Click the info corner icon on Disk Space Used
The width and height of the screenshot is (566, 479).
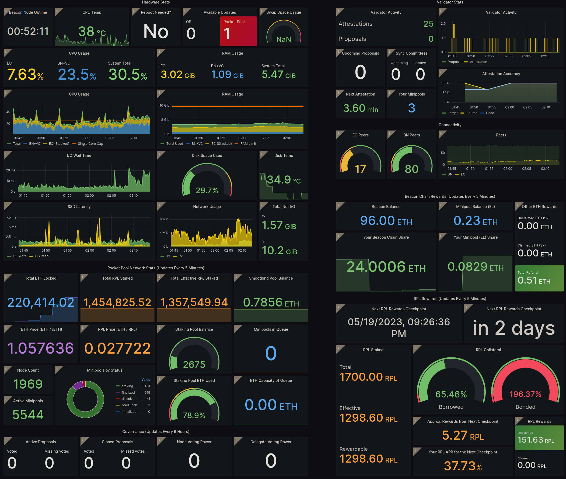pos(159,153)
